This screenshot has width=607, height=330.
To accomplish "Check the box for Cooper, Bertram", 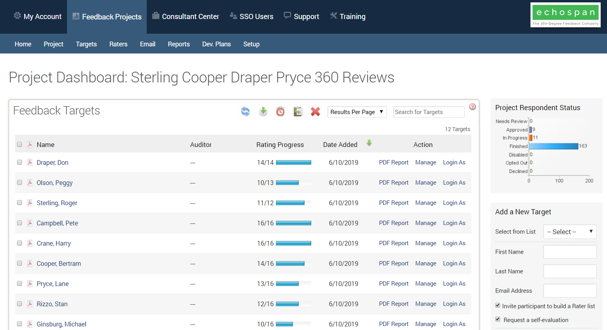I will (x=19, y=263).
